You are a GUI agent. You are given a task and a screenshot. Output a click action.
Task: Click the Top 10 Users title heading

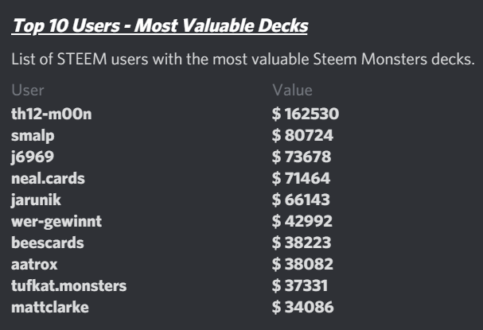(x=160, y=26)
